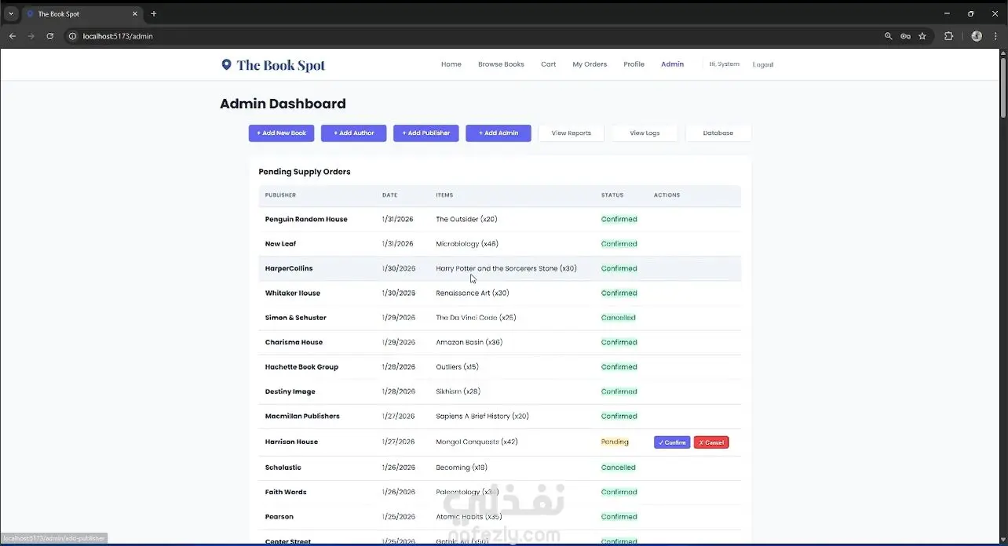Viewport: 1008px width, 546px height.
Task: Open The Book Spot logo link
Action: [273, 65]
